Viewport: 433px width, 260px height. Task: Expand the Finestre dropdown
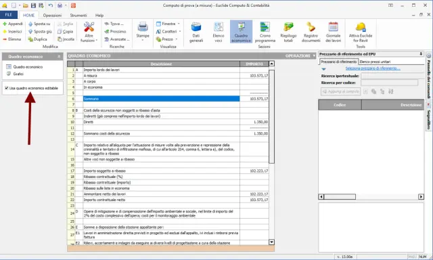point(168,24)
